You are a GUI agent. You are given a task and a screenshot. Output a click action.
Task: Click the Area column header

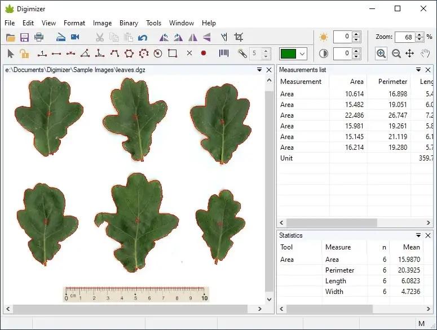pos(356,82)
